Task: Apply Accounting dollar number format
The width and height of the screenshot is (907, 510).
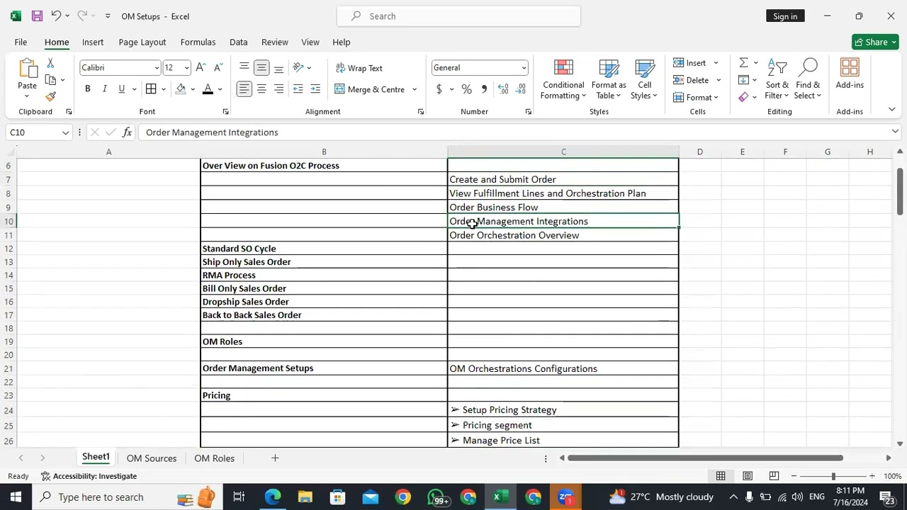Action: coord(439,89)
